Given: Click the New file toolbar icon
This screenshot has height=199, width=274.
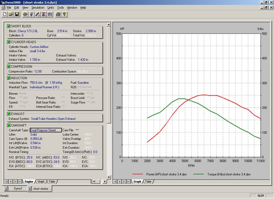Looking at the screenshot, I should 4,14.
